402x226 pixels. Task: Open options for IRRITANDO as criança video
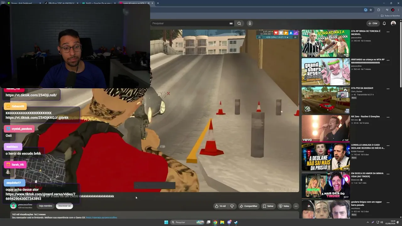click(x=388, y=60)
